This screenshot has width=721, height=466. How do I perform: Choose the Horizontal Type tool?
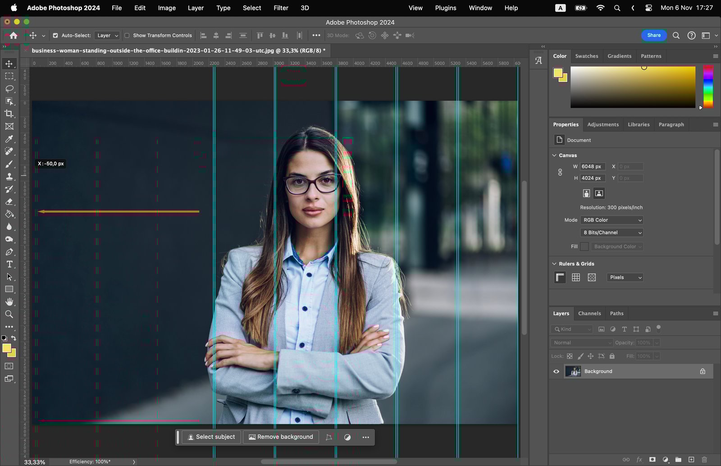click(9, 265)
